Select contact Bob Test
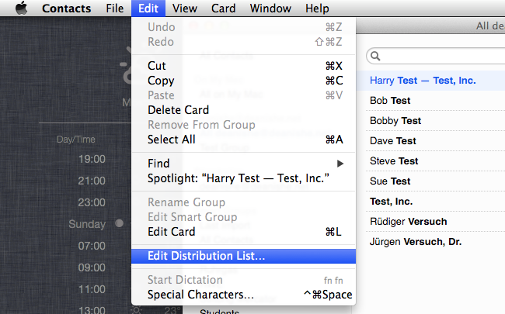 click(430, 101)
